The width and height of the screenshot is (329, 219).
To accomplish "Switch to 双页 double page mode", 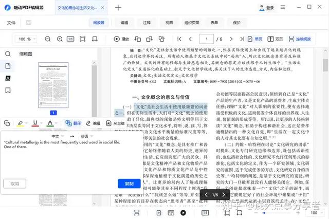I will pos(275,39).
